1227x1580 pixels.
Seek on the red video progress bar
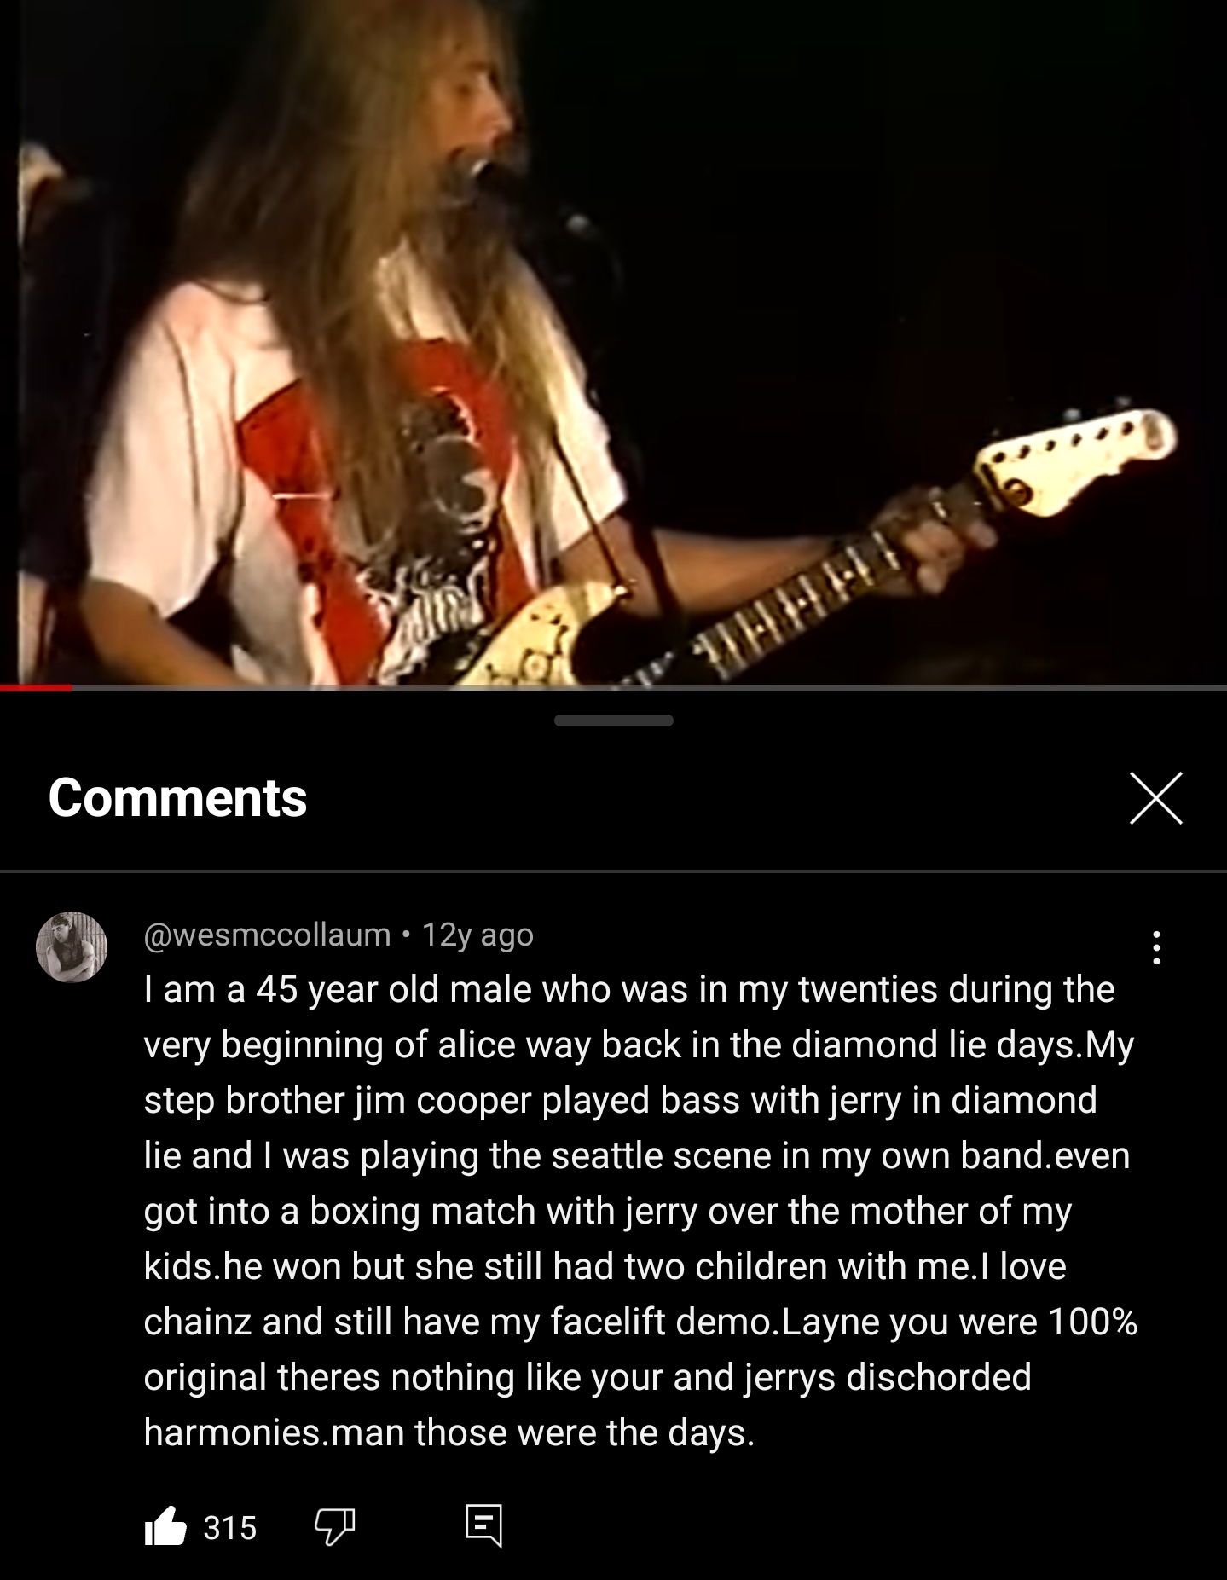coord(36,687)
